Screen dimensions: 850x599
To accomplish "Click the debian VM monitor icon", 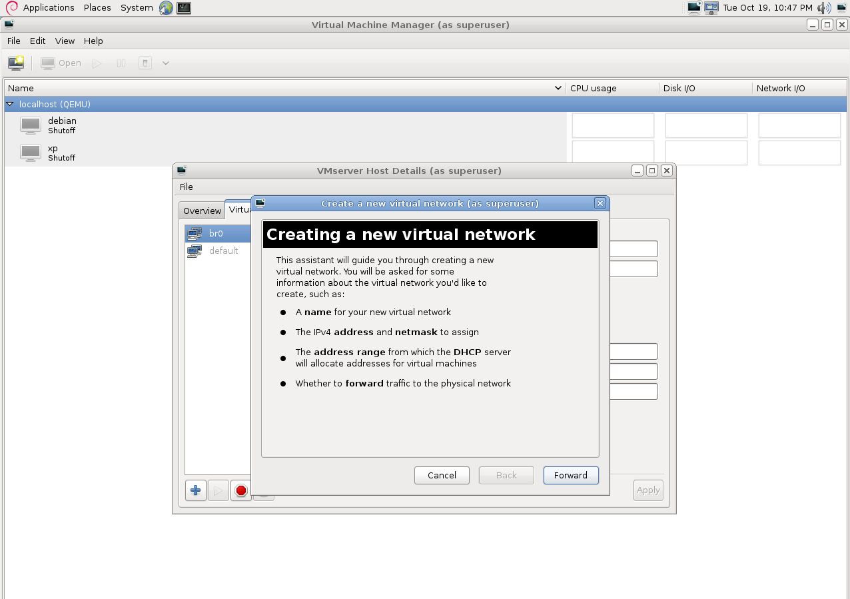I will pyautogui.click(x=31, y=125).
